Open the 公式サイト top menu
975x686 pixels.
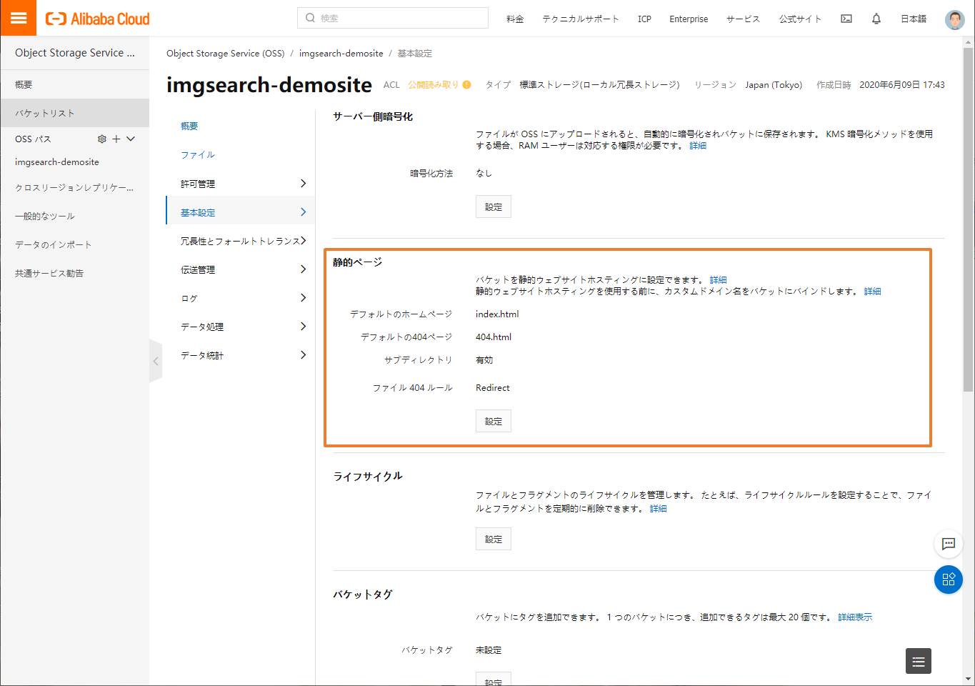click(x=801, y=19)
